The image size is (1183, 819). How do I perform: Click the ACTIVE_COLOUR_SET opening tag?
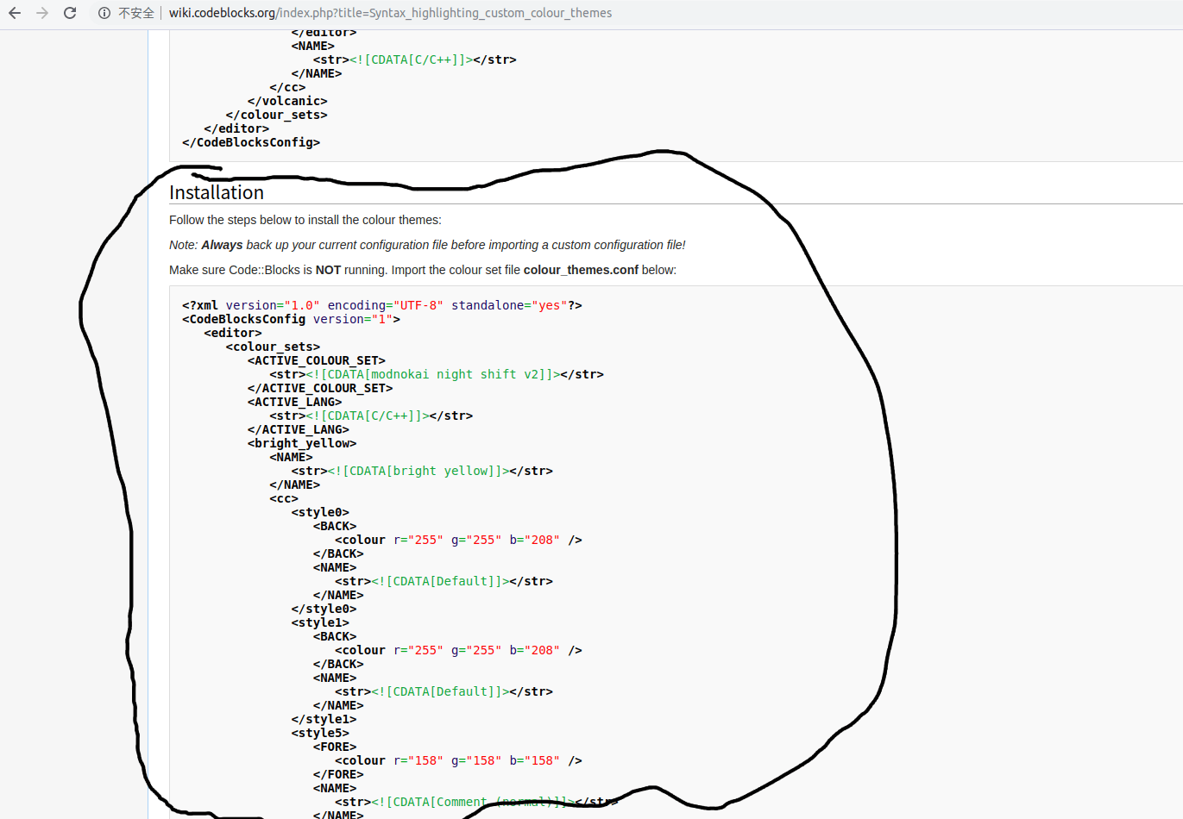317,360
